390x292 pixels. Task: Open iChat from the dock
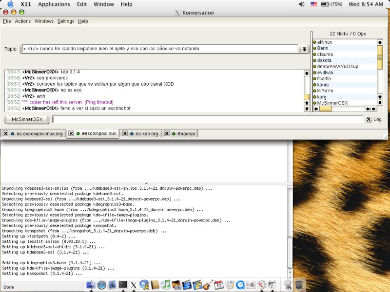tap(144, 285)
